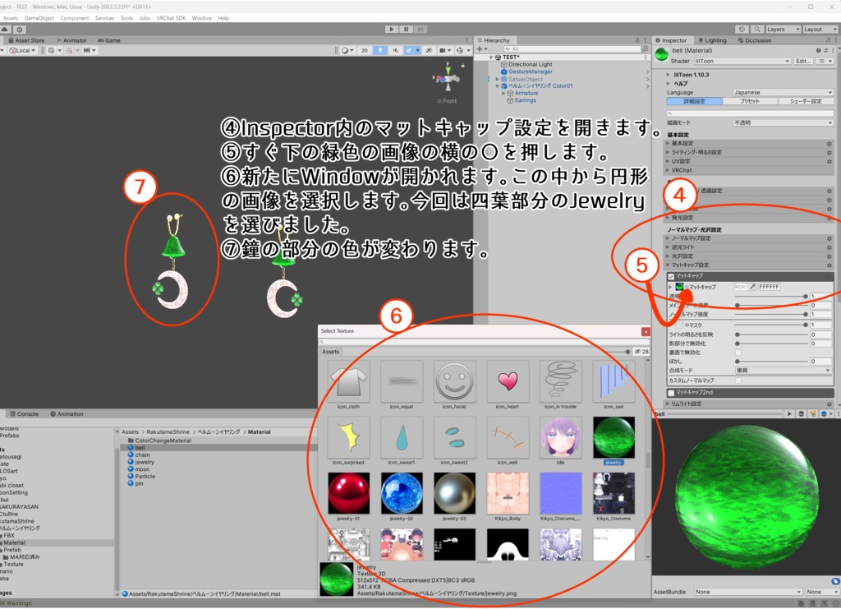
Task: Toggle カスタムノーマルマップ checkbox
Action: click(738, 381)
